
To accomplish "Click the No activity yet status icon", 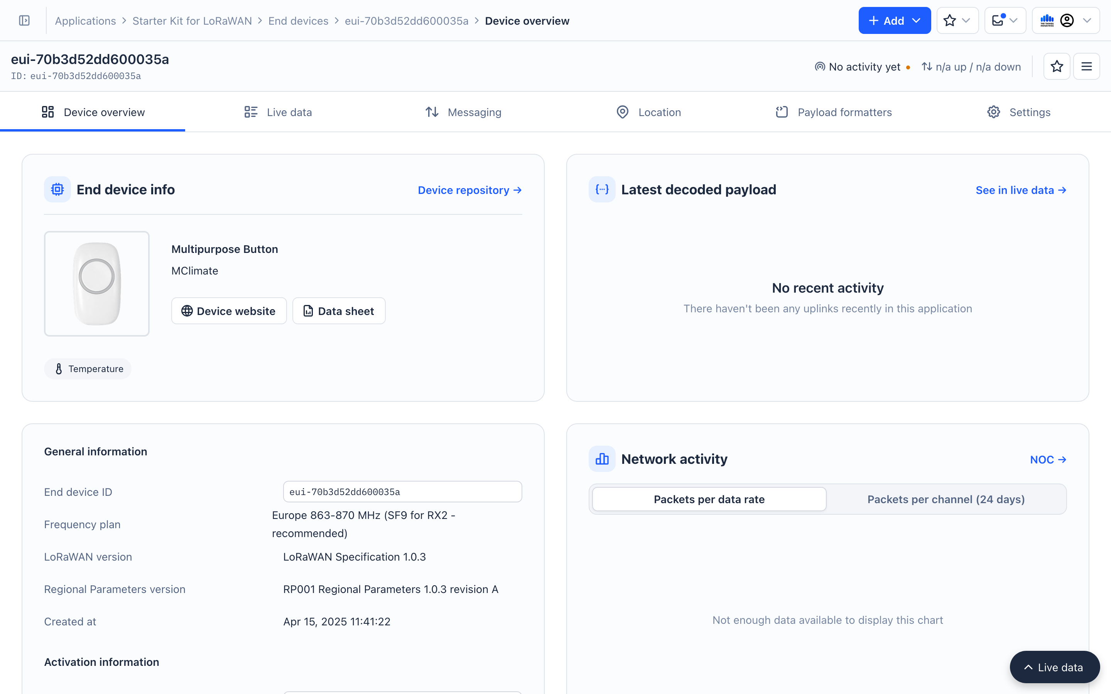I will (x=820, y=67).
